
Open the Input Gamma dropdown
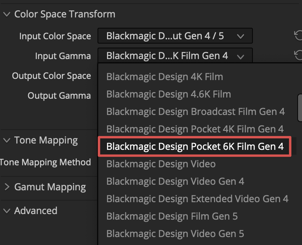pyautogui.click(x=175, y=56)
